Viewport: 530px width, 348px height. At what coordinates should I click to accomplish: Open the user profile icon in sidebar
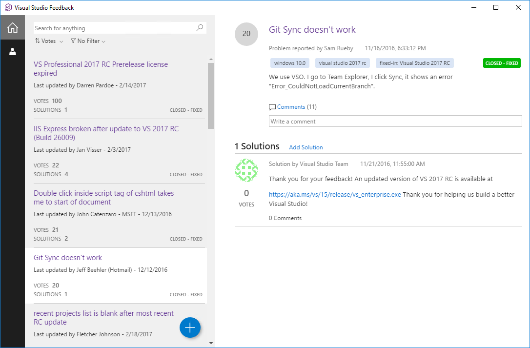(x=12, y=51)
